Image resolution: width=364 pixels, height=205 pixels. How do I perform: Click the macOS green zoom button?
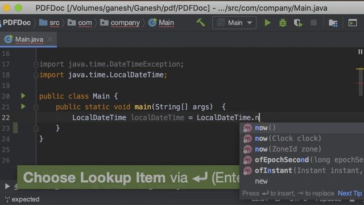tap(19, 7)
